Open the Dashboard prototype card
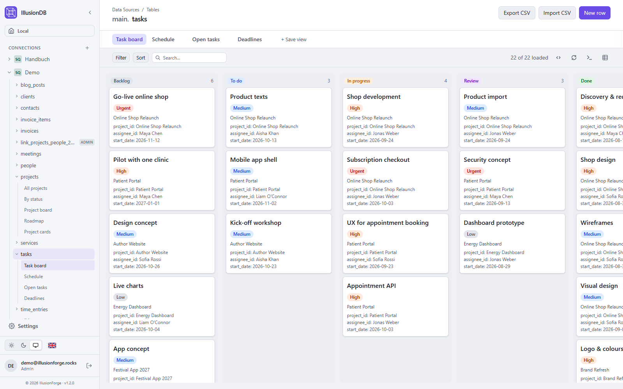 [x=512, y=244]
